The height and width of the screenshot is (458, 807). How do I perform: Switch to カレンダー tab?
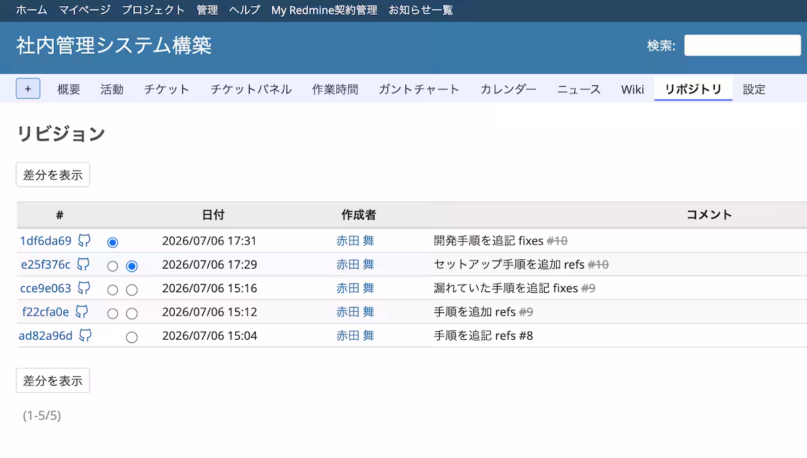(x=508, y=89)
